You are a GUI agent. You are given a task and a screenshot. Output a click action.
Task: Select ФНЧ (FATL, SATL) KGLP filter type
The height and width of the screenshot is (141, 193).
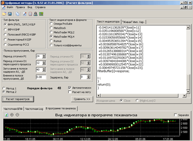tap(20, 24)
